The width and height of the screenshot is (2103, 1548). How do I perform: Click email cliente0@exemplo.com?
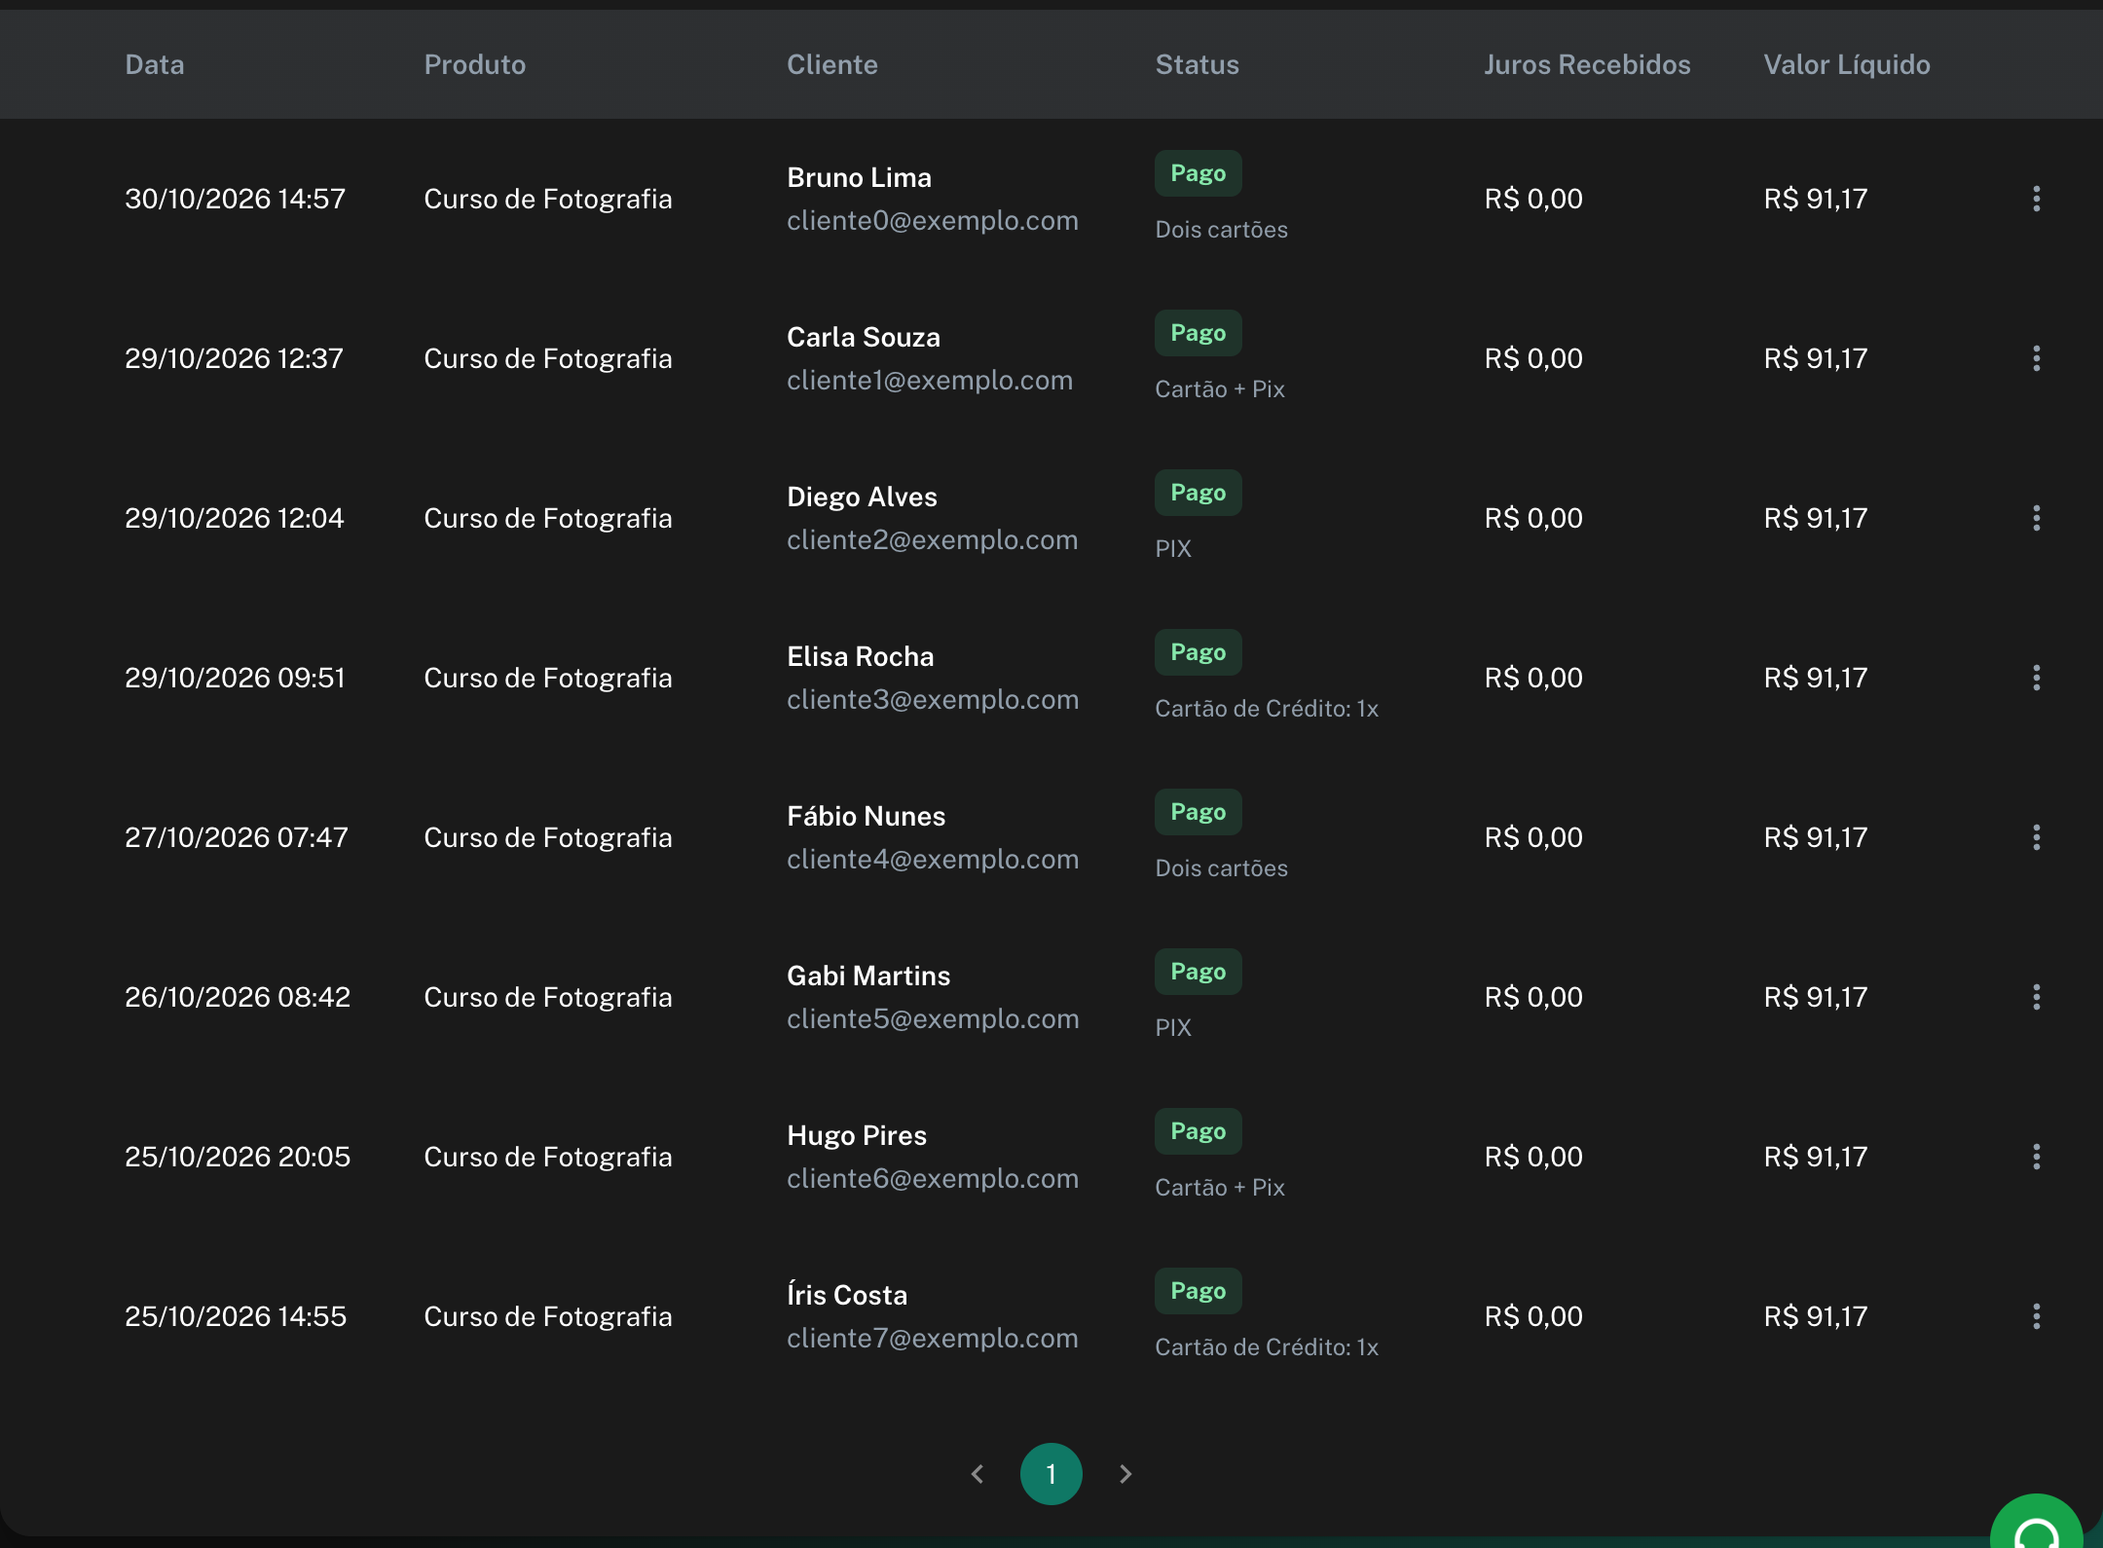pyautogui.click(x=933, y=221)
